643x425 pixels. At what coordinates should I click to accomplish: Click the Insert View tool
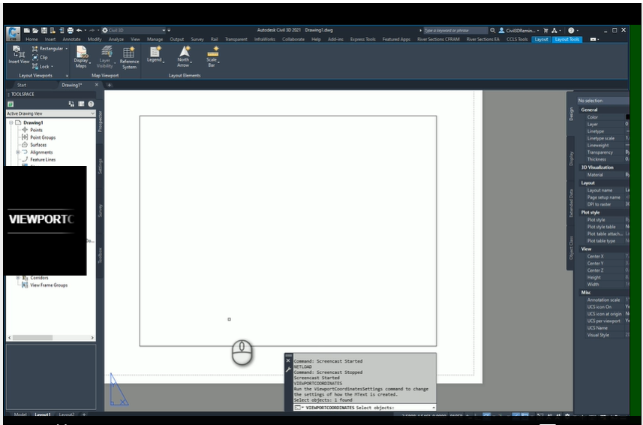[x=19, y=55]
